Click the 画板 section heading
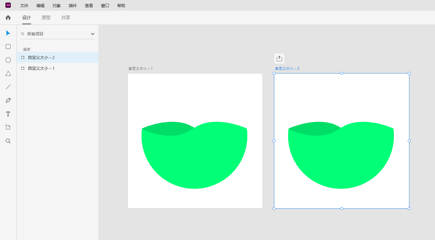Screen dimensions: 435x240 click(x=27, y=49)
